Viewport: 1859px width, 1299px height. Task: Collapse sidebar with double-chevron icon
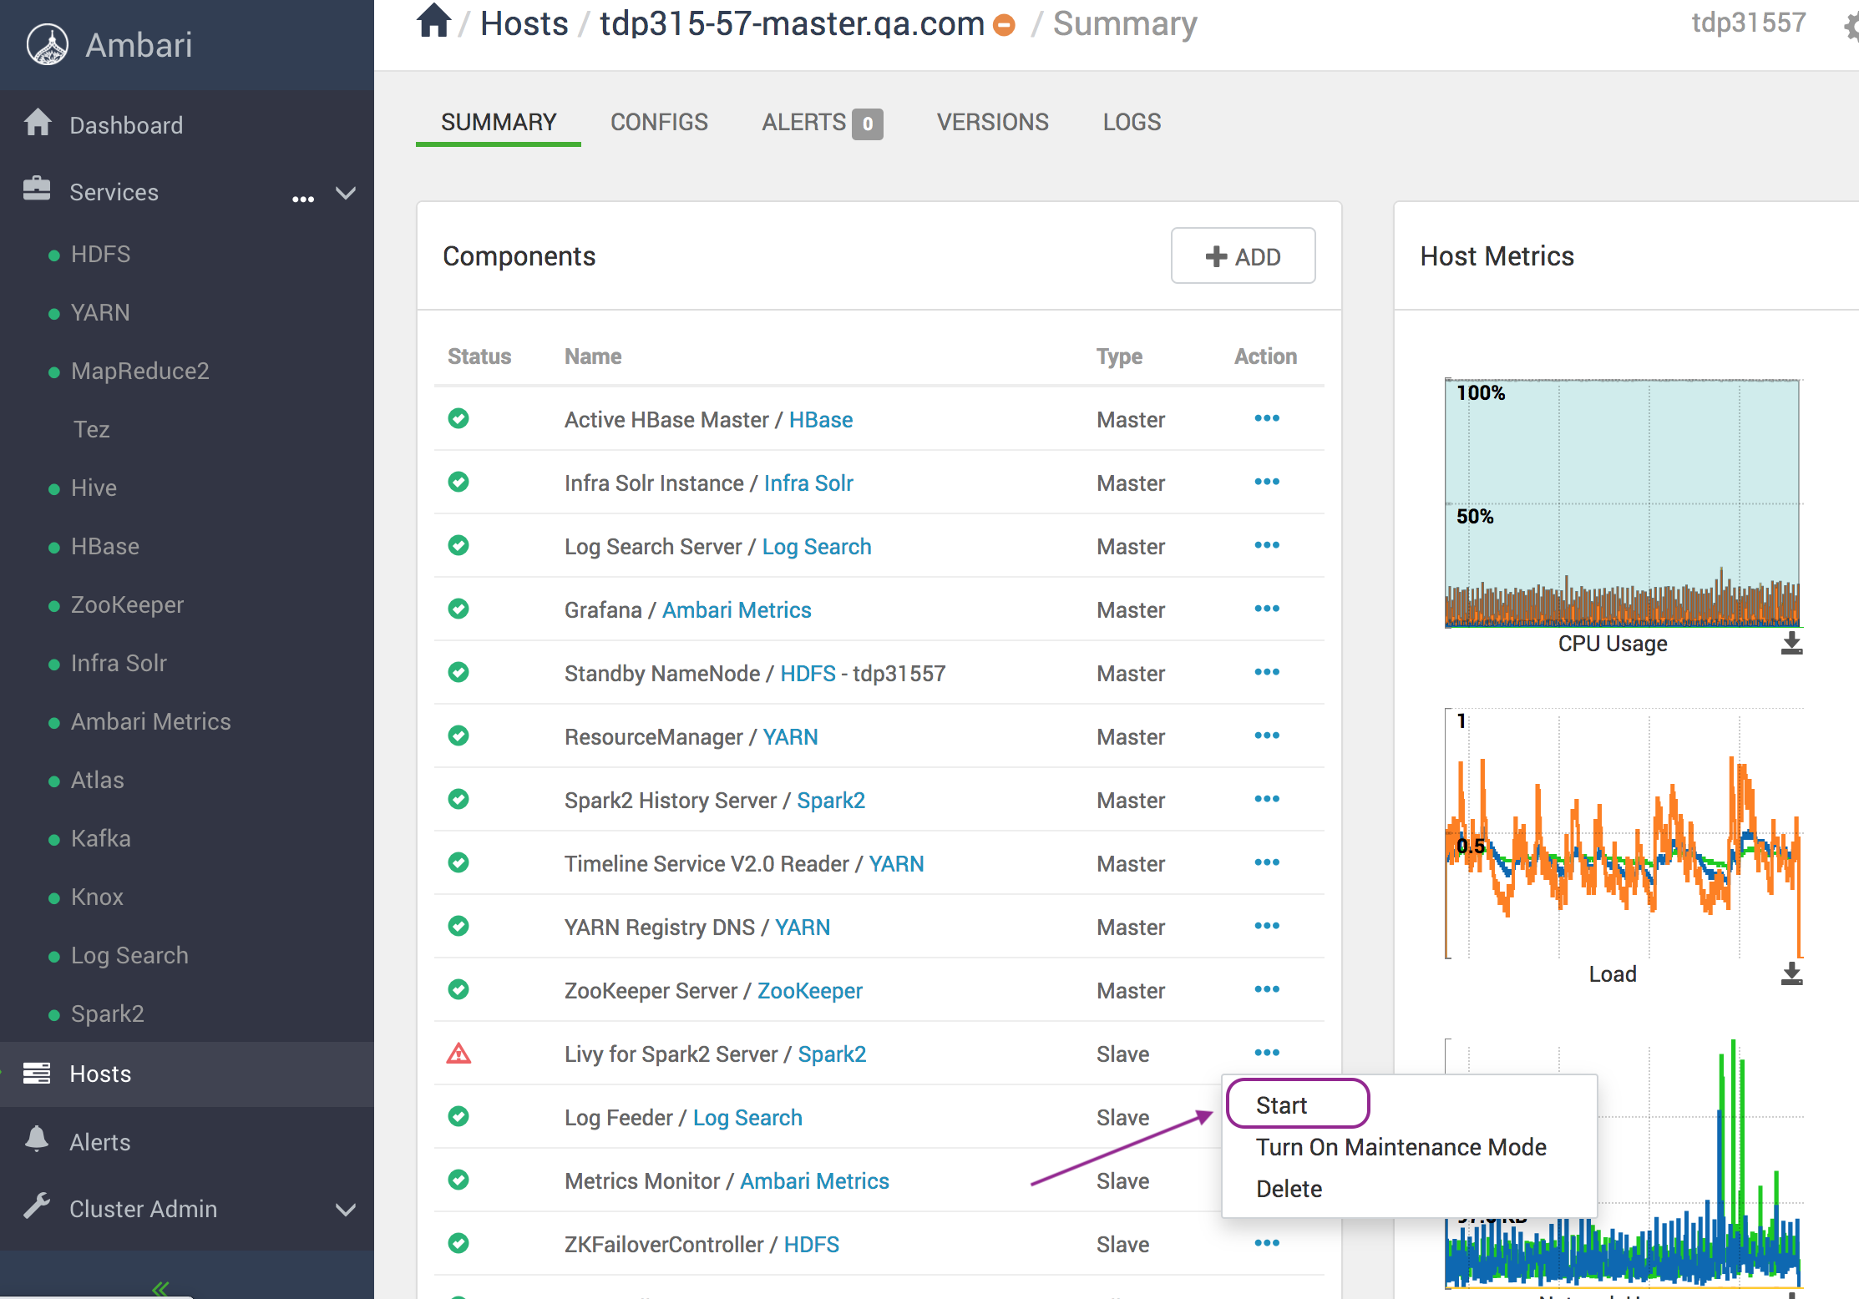160,1288
